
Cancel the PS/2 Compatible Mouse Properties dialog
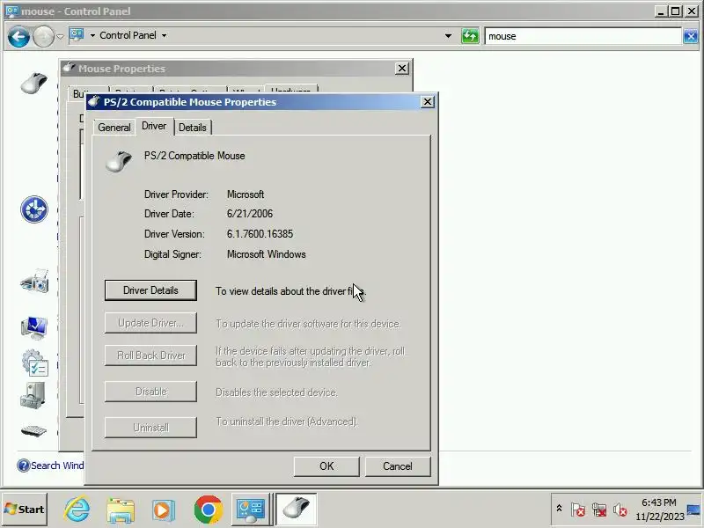coord(398,466)
